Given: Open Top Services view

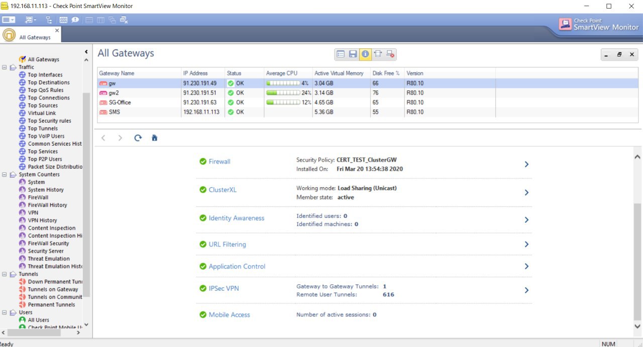Looking at the screenshot, I should click(x=43, y=152).
